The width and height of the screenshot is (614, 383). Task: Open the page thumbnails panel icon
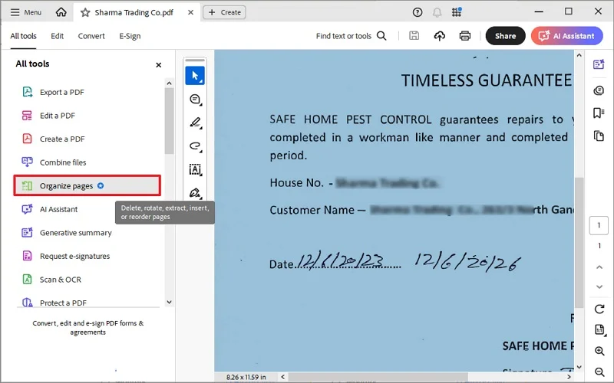pos(599,136)
